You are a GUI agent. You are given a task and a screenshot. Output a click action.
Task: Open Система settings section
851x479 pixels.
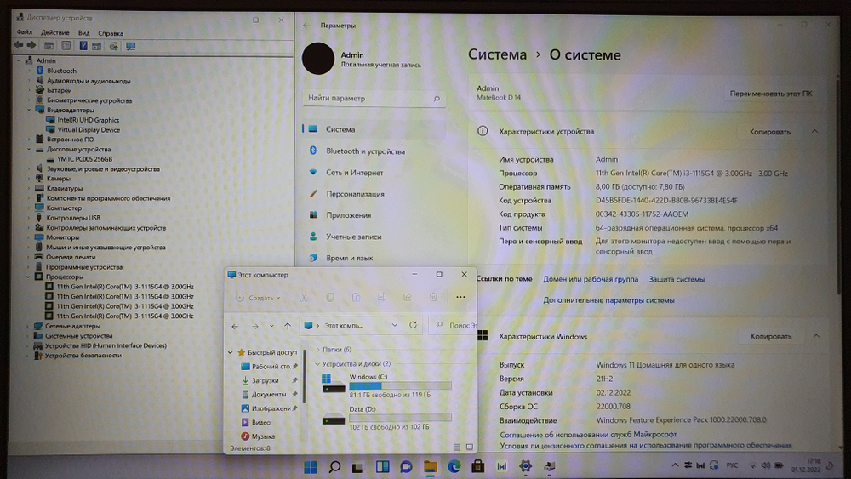coord(374,129)
